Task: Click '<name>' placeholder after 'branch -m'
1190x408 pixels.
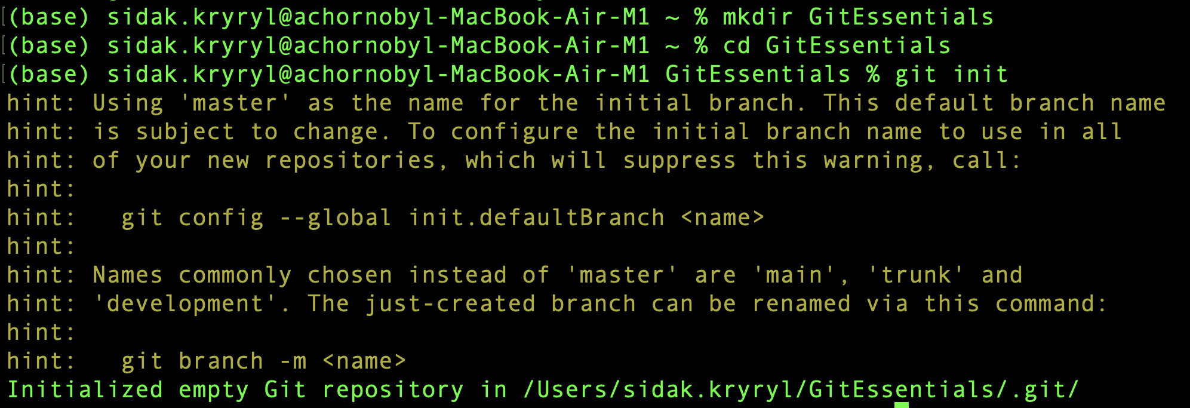Action: [x=364, y=361]
